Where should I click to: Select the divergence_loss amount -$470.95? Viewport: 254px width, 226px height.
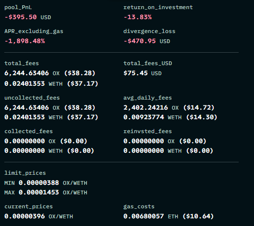[x=140, y=41]
